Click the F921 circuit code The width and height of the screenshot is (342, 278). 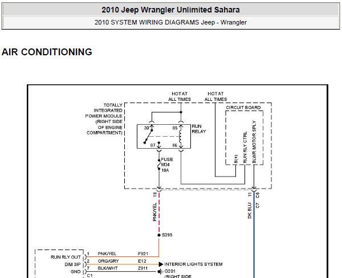143,254
